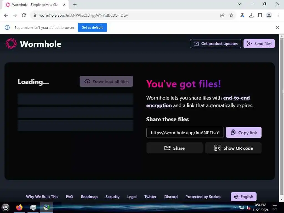Open the FAQ footer link
Viewport: 284px width, 213px height.
click(x=69, y=197)
